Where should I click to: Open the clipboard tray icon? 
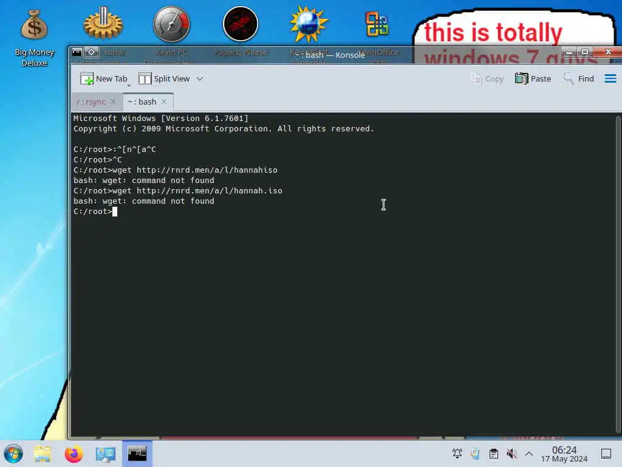[493, 453]
